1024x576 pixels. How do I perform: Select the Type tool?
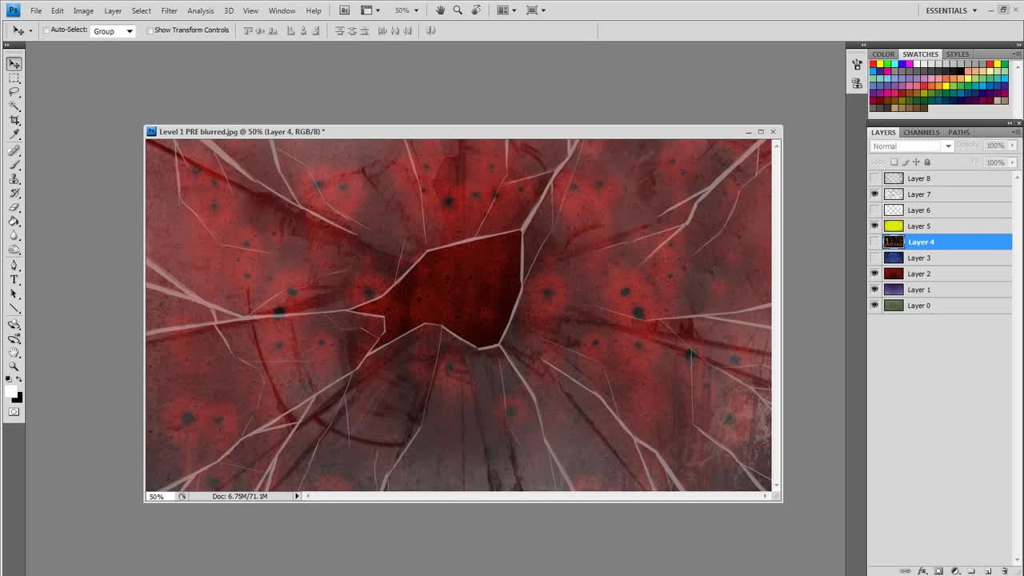[14, 279]
